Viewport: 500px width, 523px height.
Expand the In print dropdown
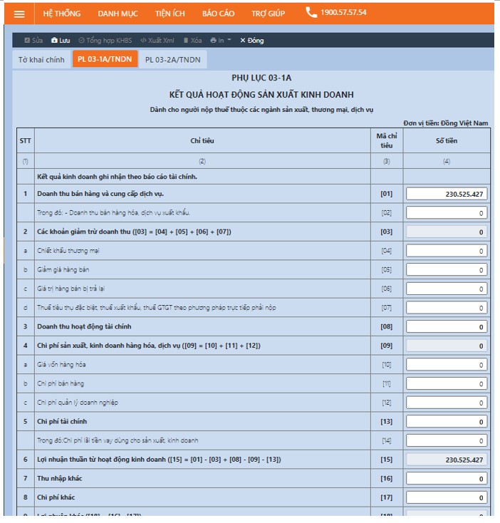[222, 41]
